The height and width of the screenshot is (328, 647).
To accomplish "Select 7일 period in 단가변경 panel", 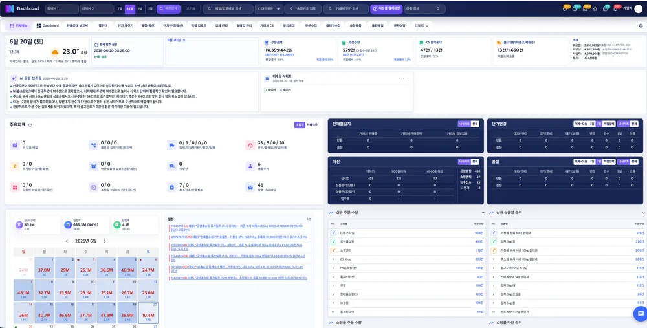I will coord(598,124).
